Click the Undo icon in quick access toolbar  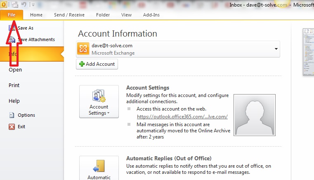[x=24, y=5]
